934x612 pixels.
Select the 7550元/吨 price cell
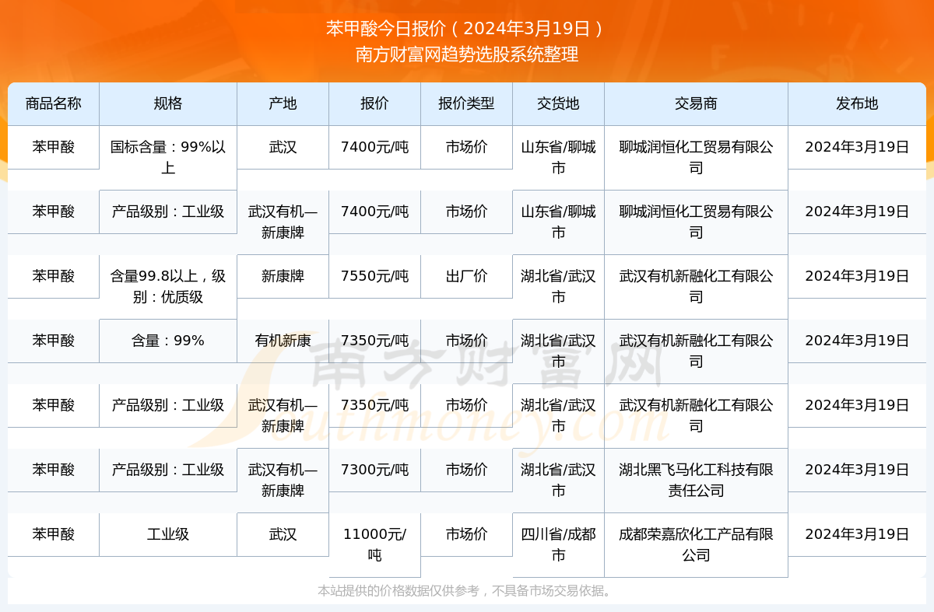coord(375,276)
